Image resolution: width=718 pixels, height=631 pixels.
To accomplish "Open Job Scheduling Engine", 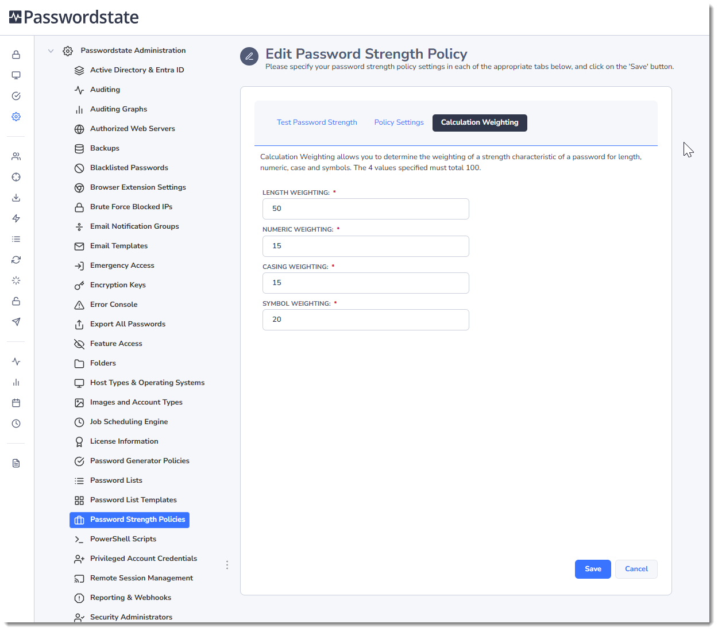I will [x=129, y=422].
